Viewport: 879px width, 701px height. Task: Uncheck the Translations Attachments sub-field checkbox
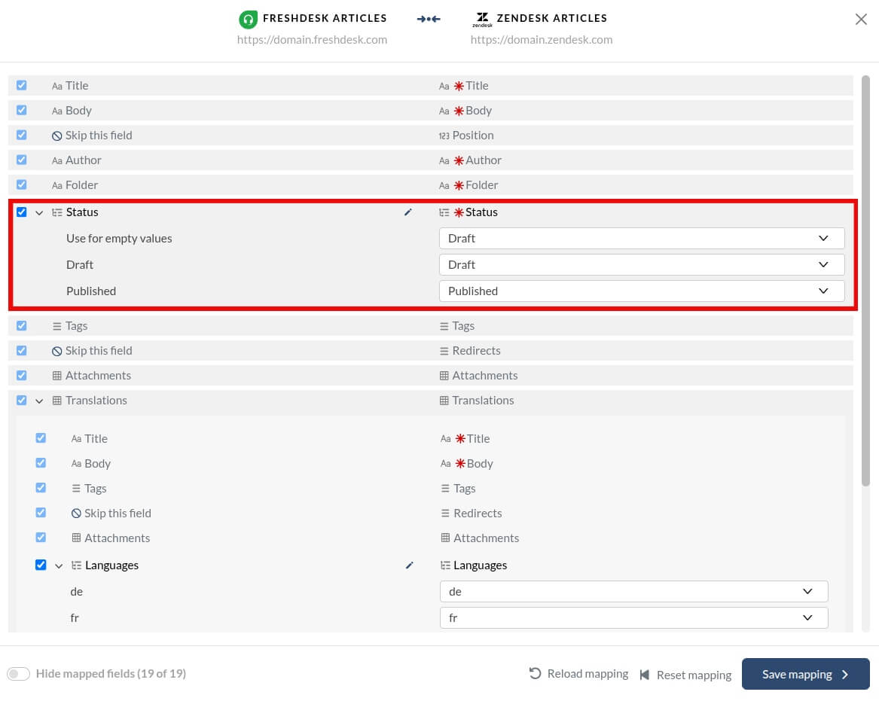(41, 538)
